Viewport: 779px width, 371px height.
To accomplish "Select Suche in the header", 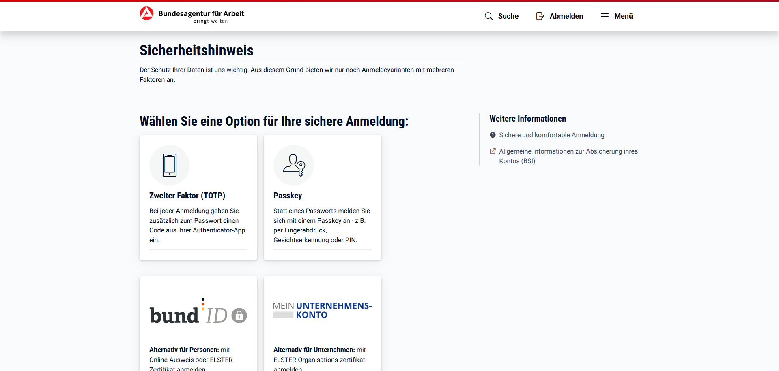I will (x=508, y=16).
